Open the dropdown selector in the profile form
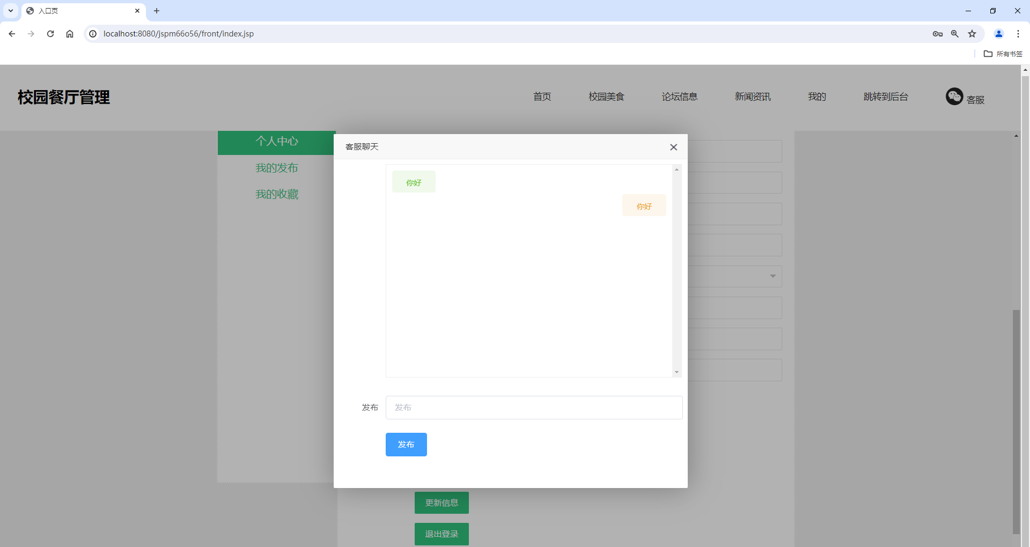The height and width of the screenshot is (547, 1030). [x=772, y=276]
